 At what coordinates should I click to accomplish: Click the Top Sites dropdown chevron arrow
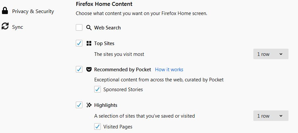281,54
